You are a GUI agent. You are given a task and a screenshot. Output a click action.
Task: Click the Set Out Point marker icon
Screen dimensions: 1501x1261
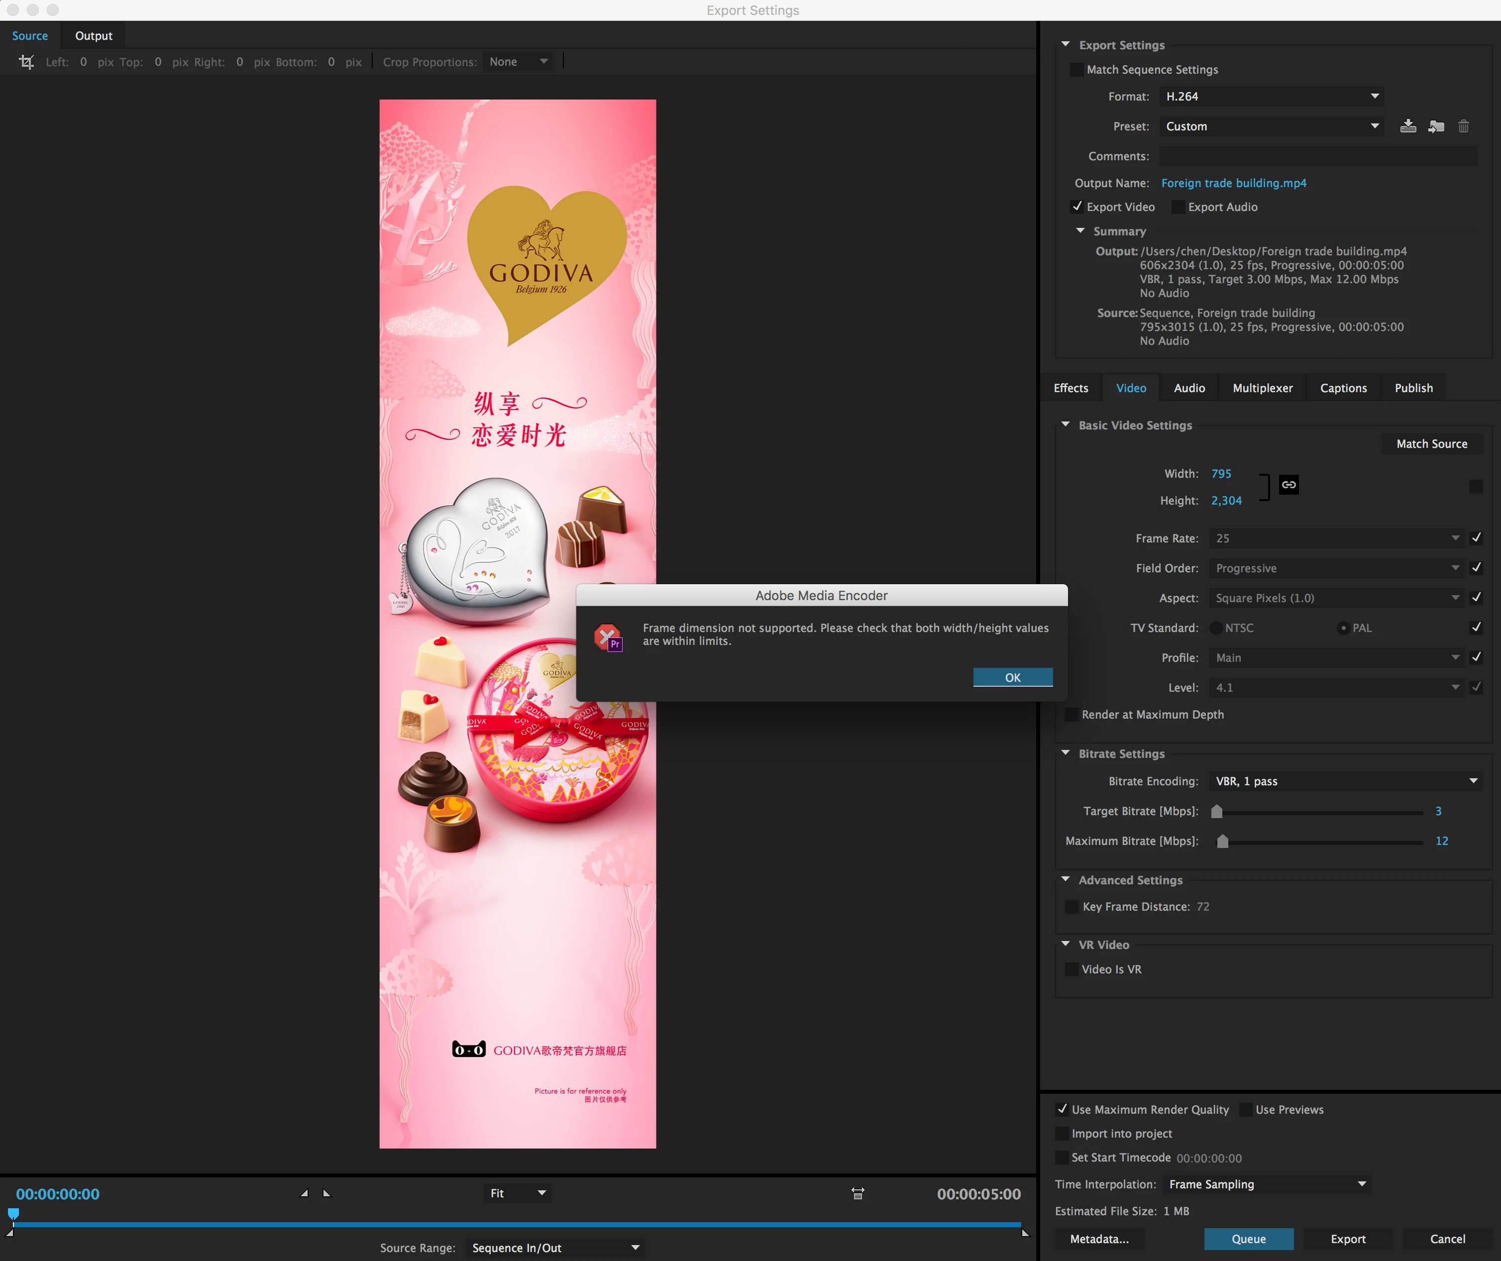pos(326,1193)
